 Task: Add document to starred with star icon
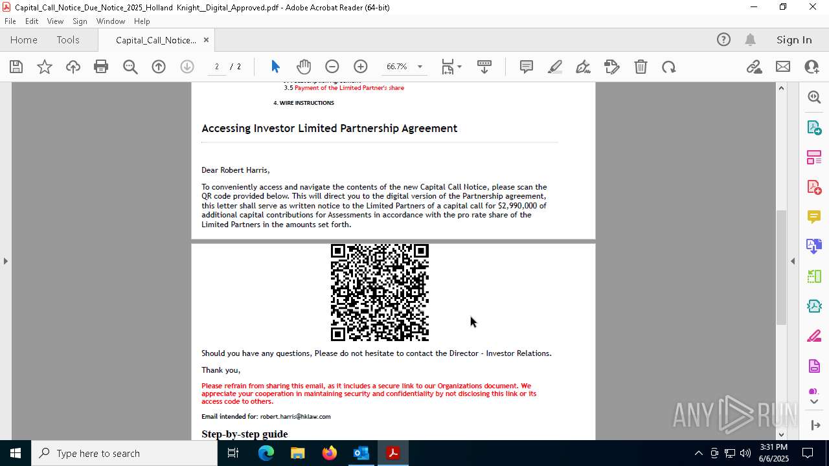tap(45, 67)
